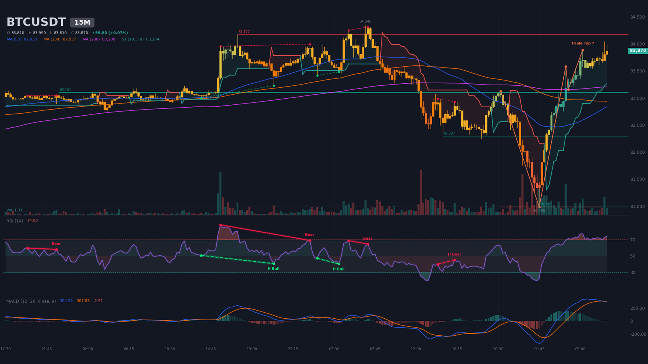Click the MACD 200.00 axis label

click(637, 308)
